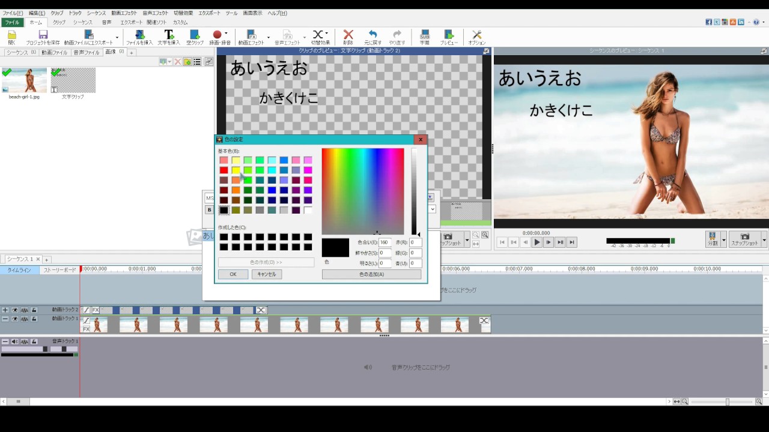
Task: Toggle visibility eye of 動画トラック 1
Action: tap(15, 319)
